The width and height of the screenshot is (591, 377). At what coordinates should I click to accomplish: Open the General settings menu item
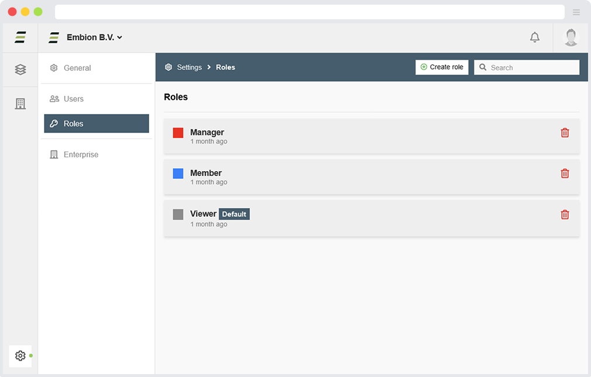pos(77,68)
